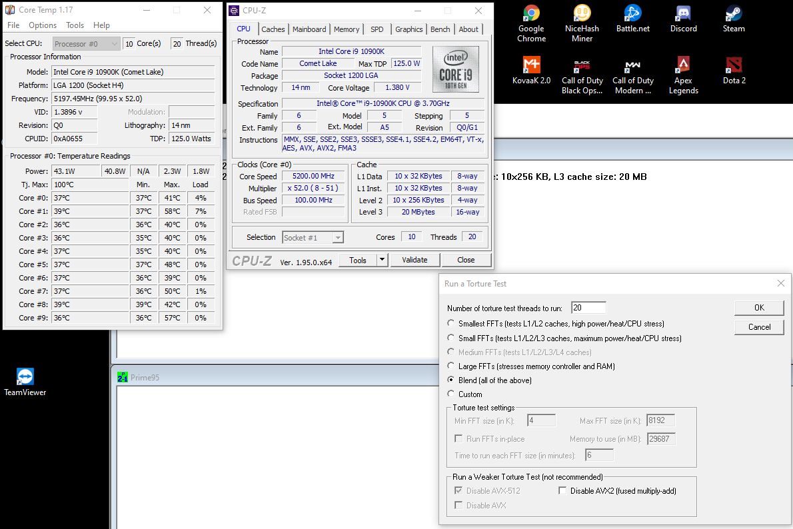This screenshot has width=793, height=529.
Task: Click the Tools button in CPU-Z
Action: click(x=358, y=260)
